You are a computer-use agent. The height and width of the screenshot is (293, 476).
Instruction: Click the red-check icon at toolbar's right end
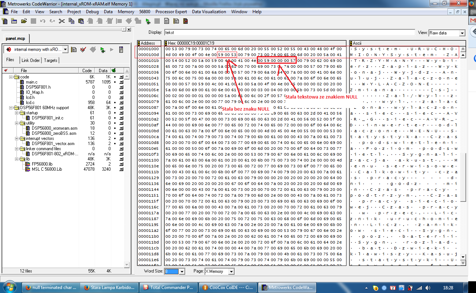pos(185,21)
